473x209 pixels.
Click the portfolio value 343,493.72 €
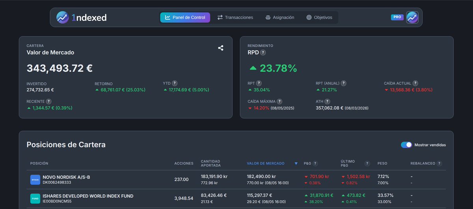(x=60, y=68)
